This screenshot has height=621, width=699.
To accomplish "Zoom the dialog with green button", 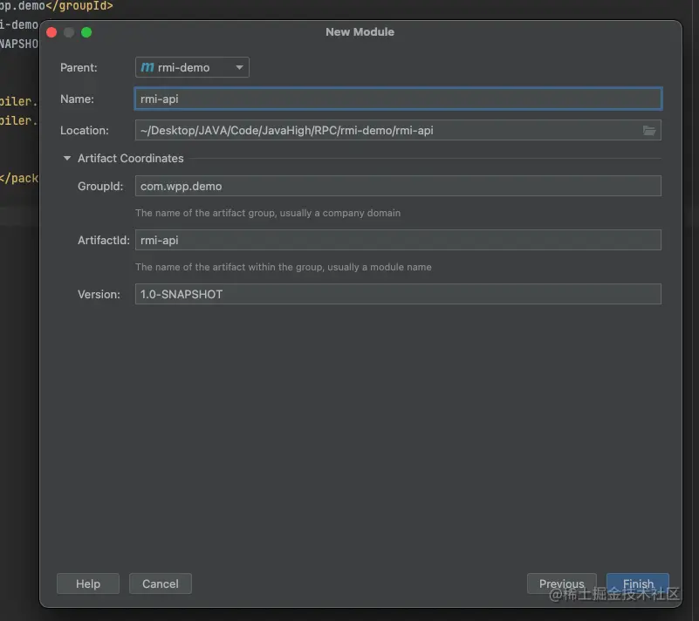I will point(86,32).
